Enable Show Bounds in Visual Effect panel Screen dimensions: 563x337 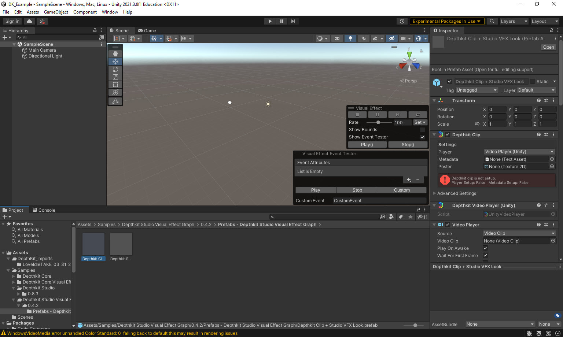click(422, 129)
